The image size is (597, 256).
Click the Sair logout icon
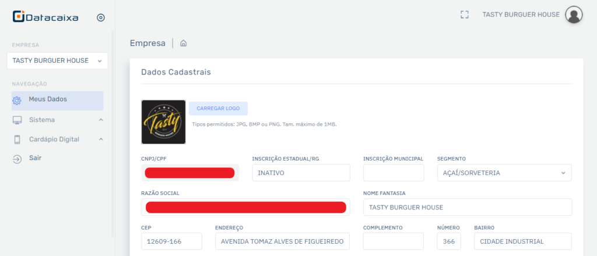point(17,159)
